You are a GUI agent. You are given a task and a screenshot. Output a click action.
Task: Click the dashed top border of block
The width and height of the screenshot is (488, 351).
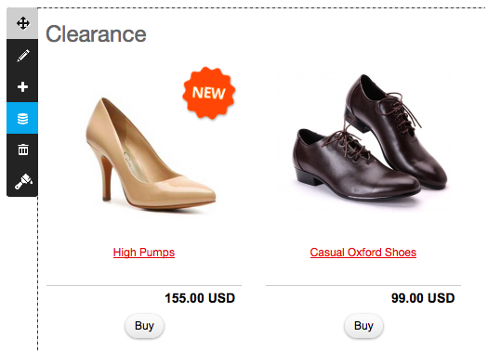pos(261,7)
